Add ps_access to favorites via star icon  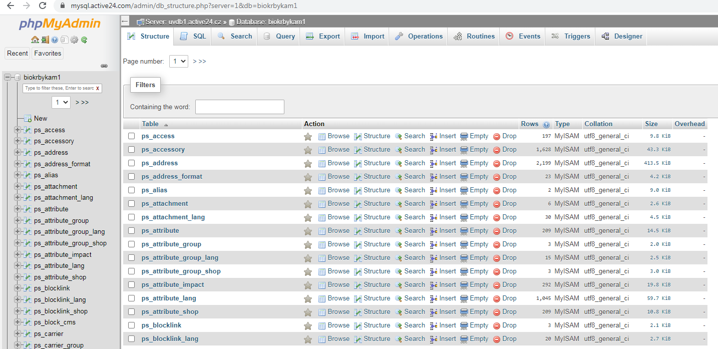[308, 136]
